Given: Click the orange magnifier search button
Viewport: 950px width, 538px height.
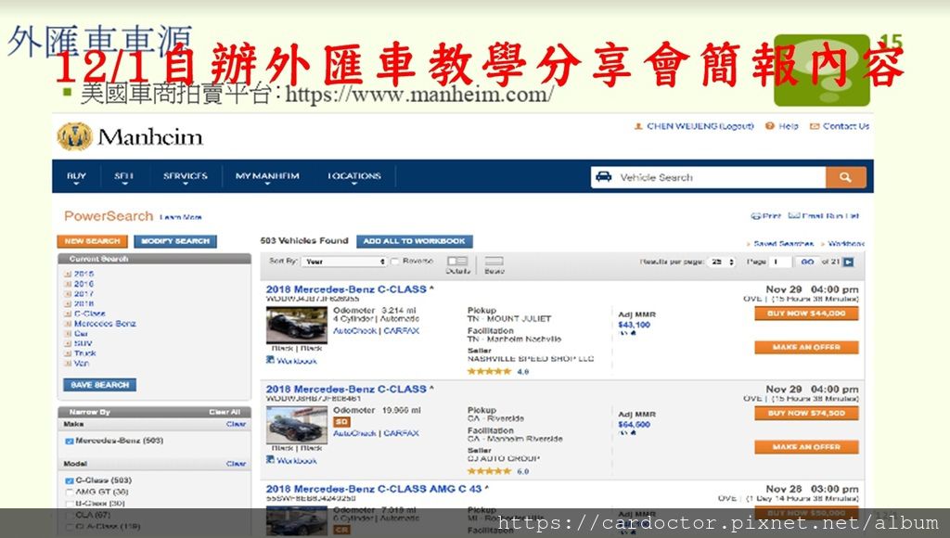Looking at the screenshot, I should pyautogui.click(x=846, y=177).
